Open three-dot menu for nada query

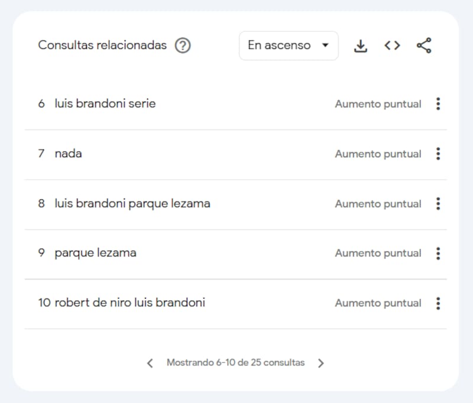[x=438, y=154]
